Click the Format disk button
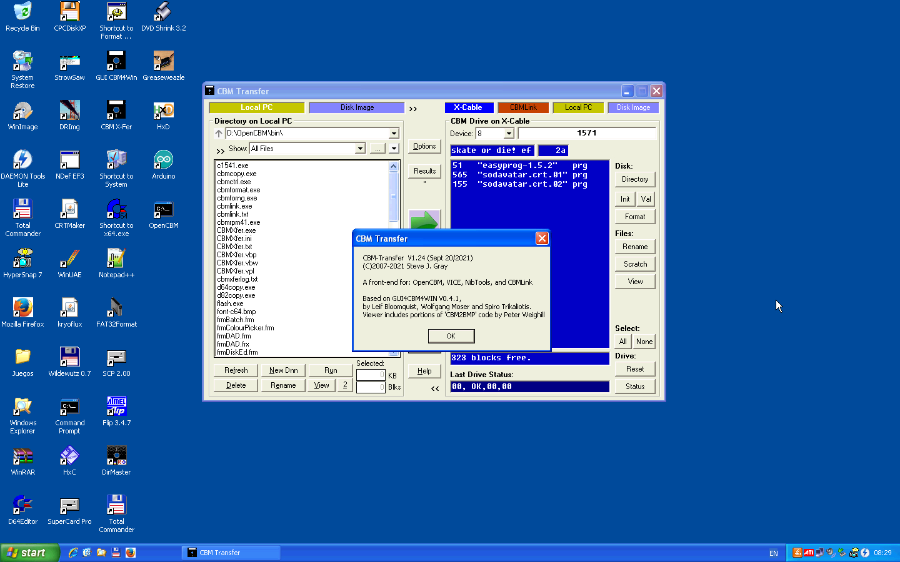 point(635,217)
